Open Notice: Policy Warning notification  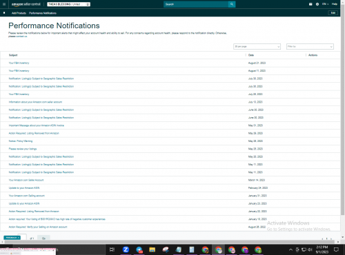coord(21,141)
